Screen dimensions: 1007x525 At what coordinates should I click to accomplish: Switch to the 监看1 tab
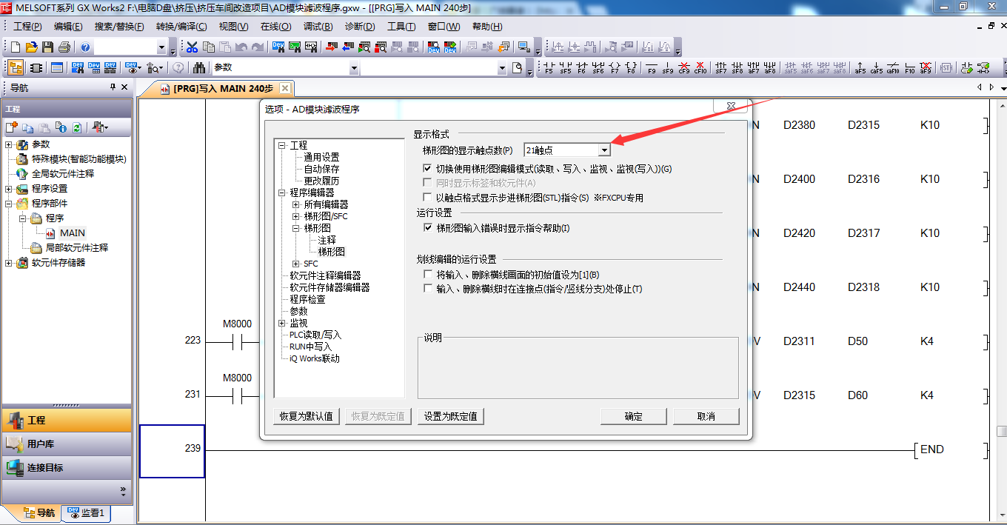(86, 512)
